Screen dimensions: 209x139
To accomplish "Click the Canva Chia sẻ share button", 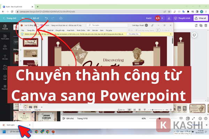I will [x=201, y=18].
